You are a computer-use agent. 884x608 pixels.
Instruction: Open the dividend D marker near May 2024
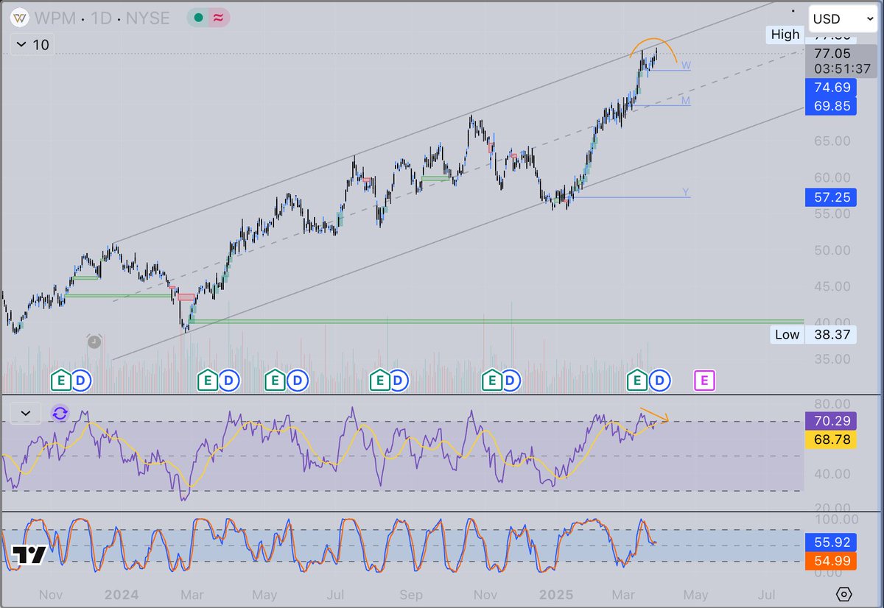click(298, 381)
